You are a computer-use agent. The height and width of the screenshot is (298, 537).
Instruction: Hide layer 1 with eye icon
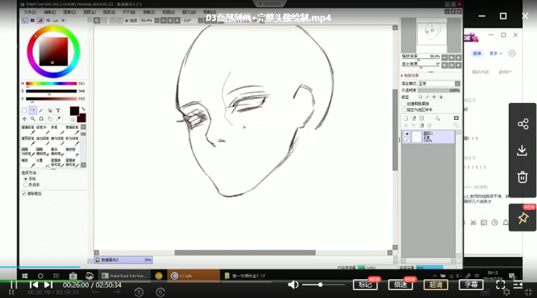[407, 134]
